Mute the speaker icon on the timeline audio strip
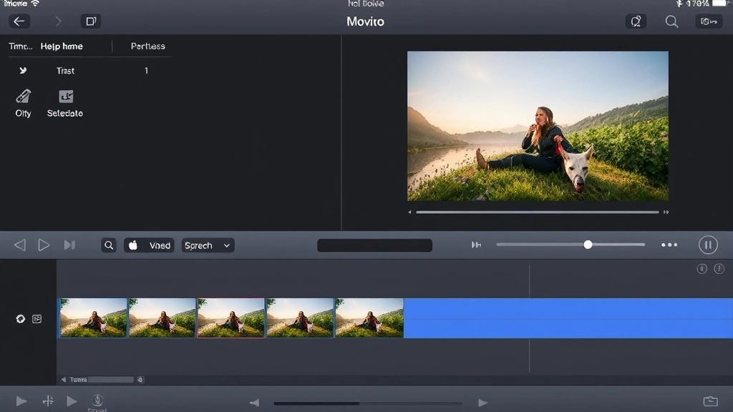The image size is (733, 412). 20,318
